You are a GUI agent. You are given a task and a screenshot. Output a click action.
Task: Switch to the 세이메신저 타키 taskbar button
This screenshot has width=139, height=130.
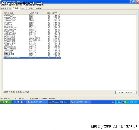(x=37, y=102)
